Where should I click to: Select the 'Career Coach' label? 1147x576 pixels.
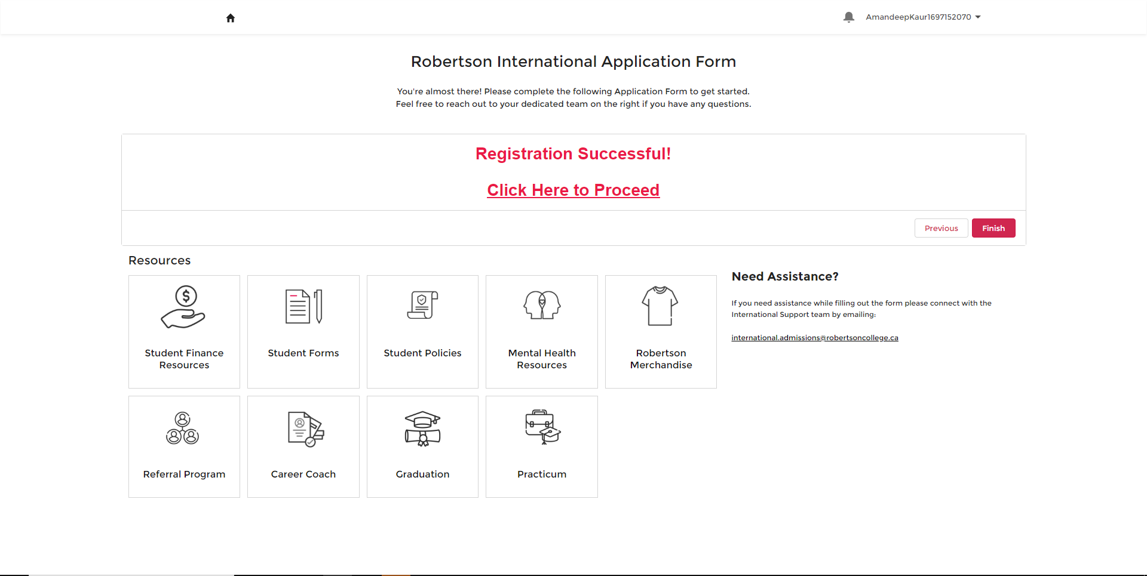(303, 474)
